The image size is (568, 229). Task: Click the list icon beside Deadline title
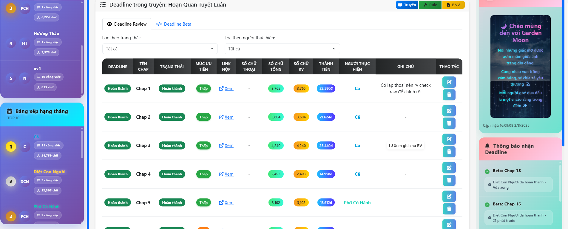103,5
